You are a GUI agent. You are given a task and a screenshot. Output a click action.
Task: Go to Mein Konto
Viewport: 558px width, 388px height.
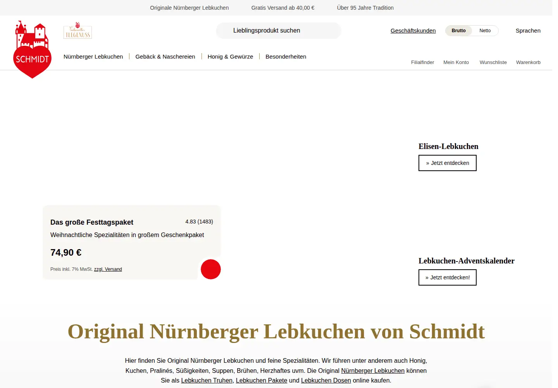coord(456,62)
